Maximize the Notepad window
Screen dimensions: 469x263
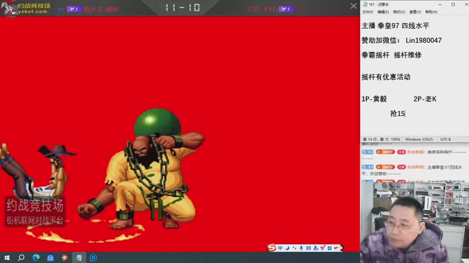pos(453,5)
